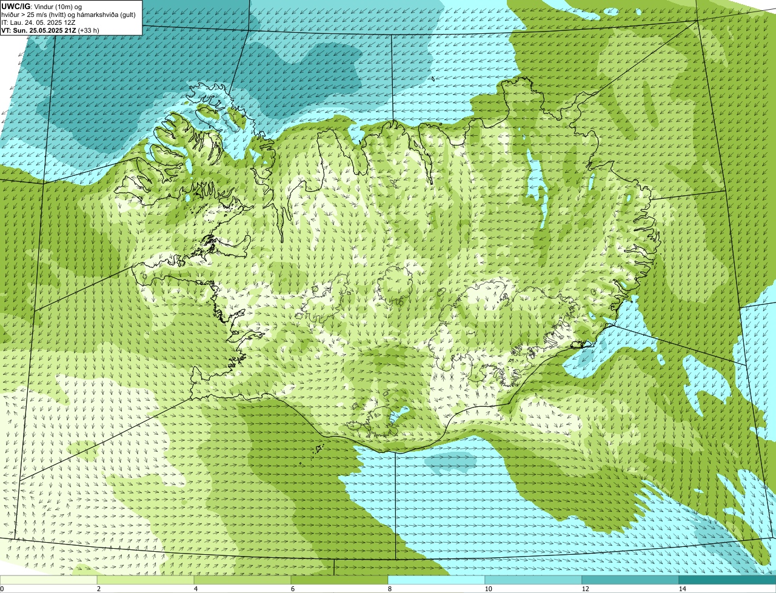The height and width of the screenshot is (593, 776).
Task: Click the "6" label on the color scale
Action: tap(292, 589)
